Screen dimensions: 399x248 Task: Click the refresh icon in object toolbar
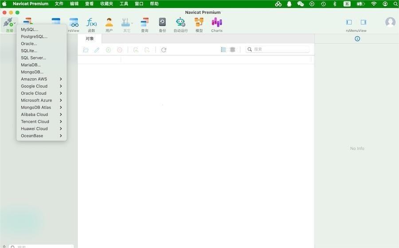(x=164, y=50)
